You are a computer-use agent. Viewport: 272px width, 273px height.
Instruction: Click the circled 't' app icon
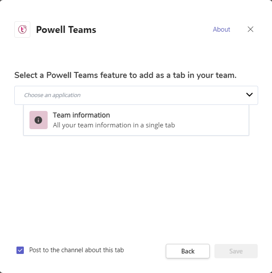[x=22, y=29]
